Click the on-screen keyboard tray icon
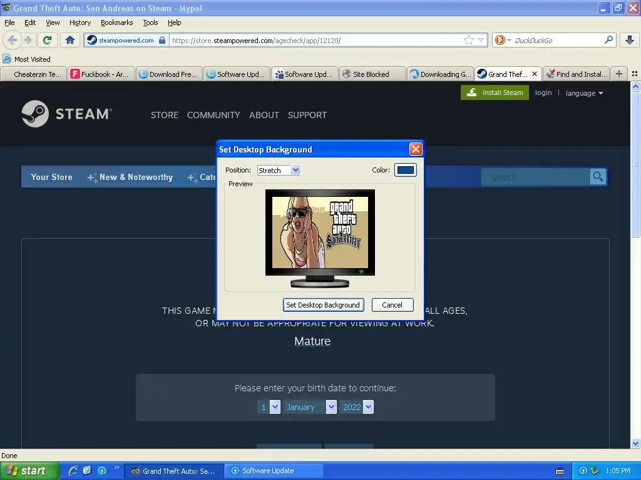This screenshot has height=480, width=641. (560, 471)
